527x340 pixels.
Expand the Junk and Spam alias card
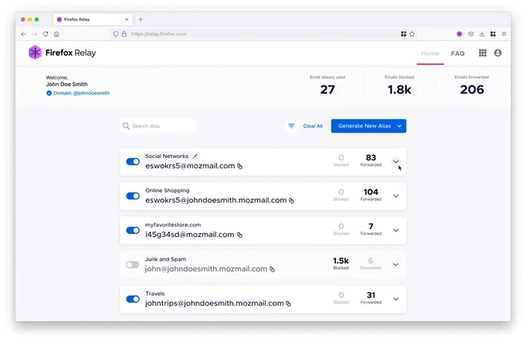point(395,264)
